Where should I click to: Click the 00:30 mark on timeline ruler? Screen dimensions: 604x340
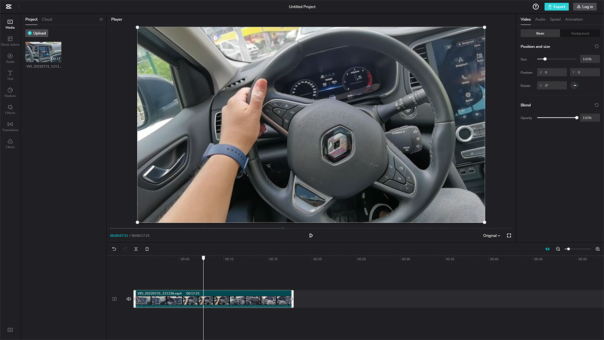tap(406, 259)
